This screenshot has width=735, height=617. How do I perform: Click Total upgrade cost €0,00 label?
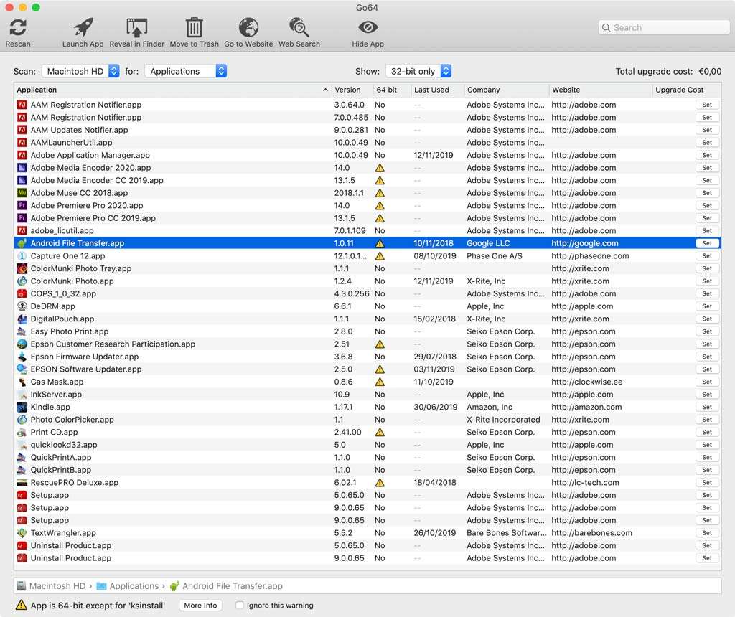668,71
